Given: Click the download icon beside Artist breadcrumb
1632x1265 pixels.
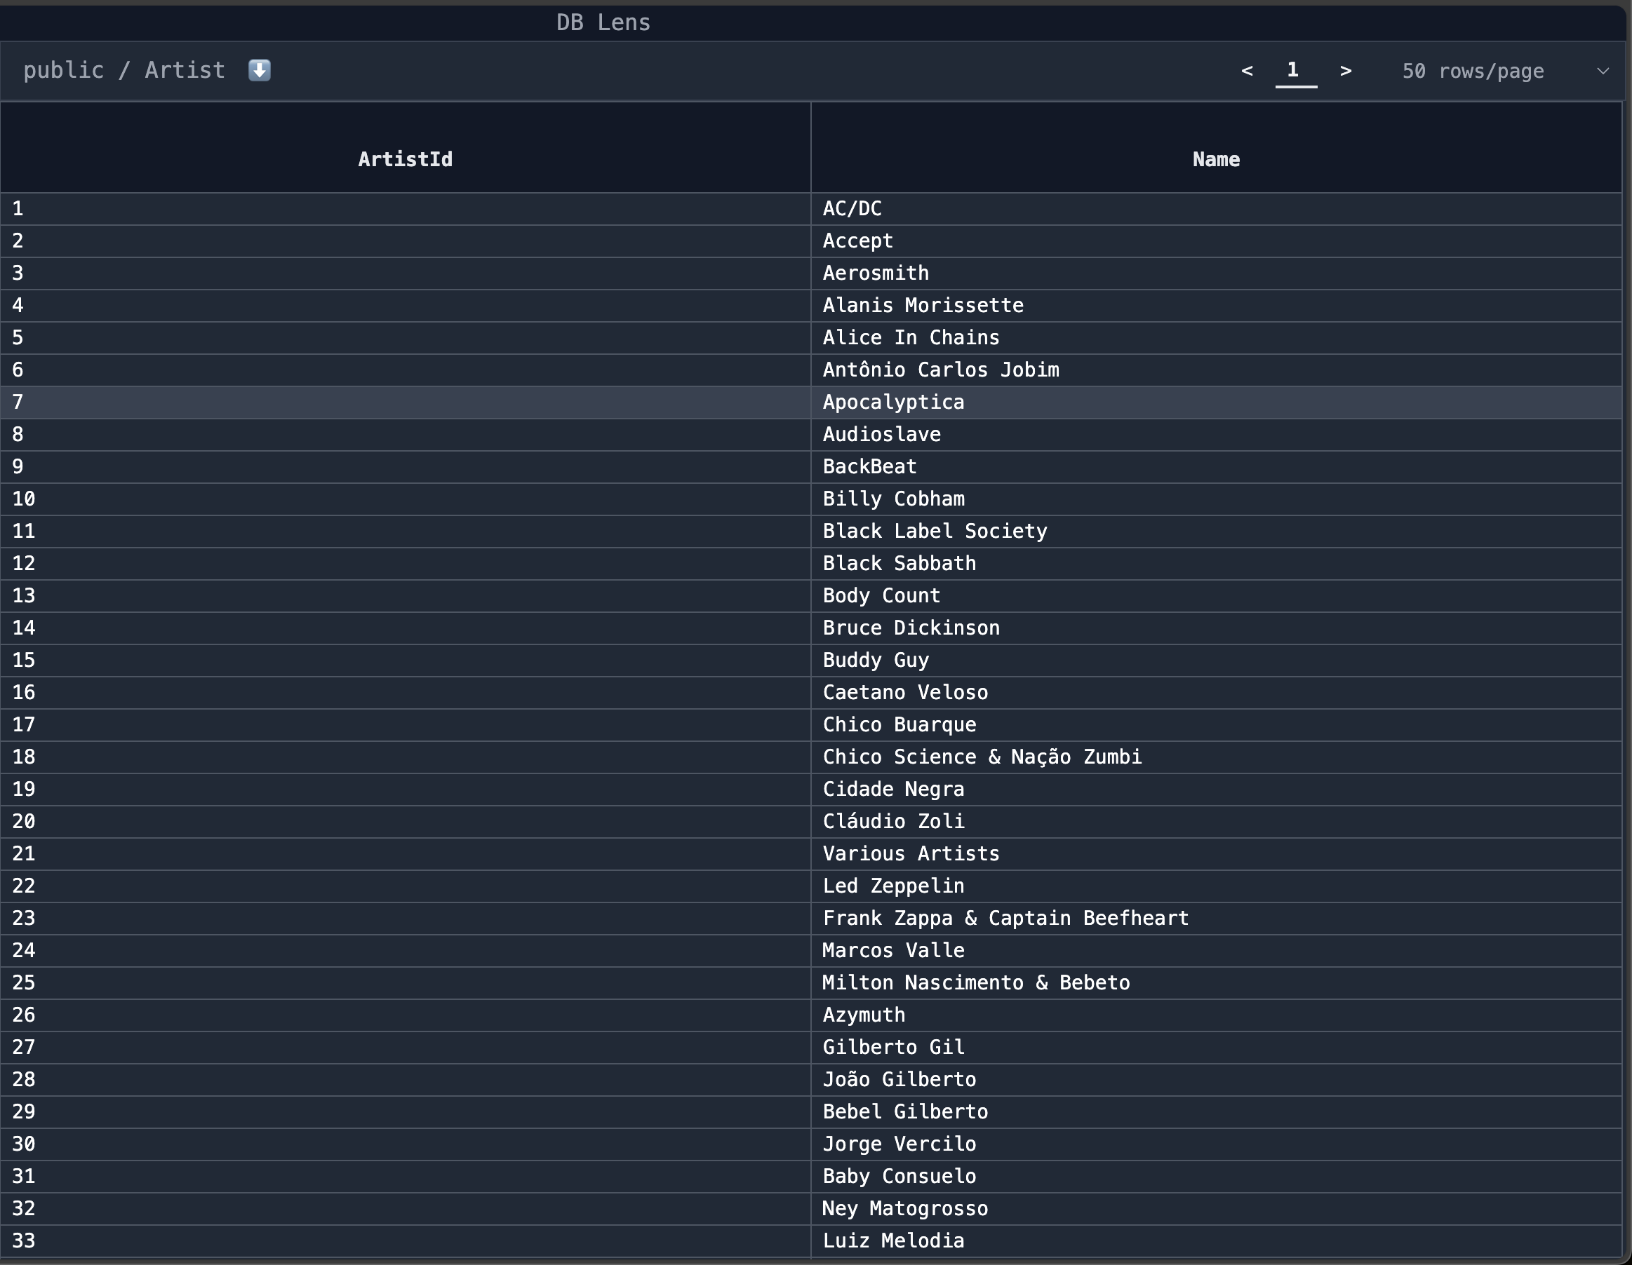Looking at the screenshot, I should click(258, 69).
